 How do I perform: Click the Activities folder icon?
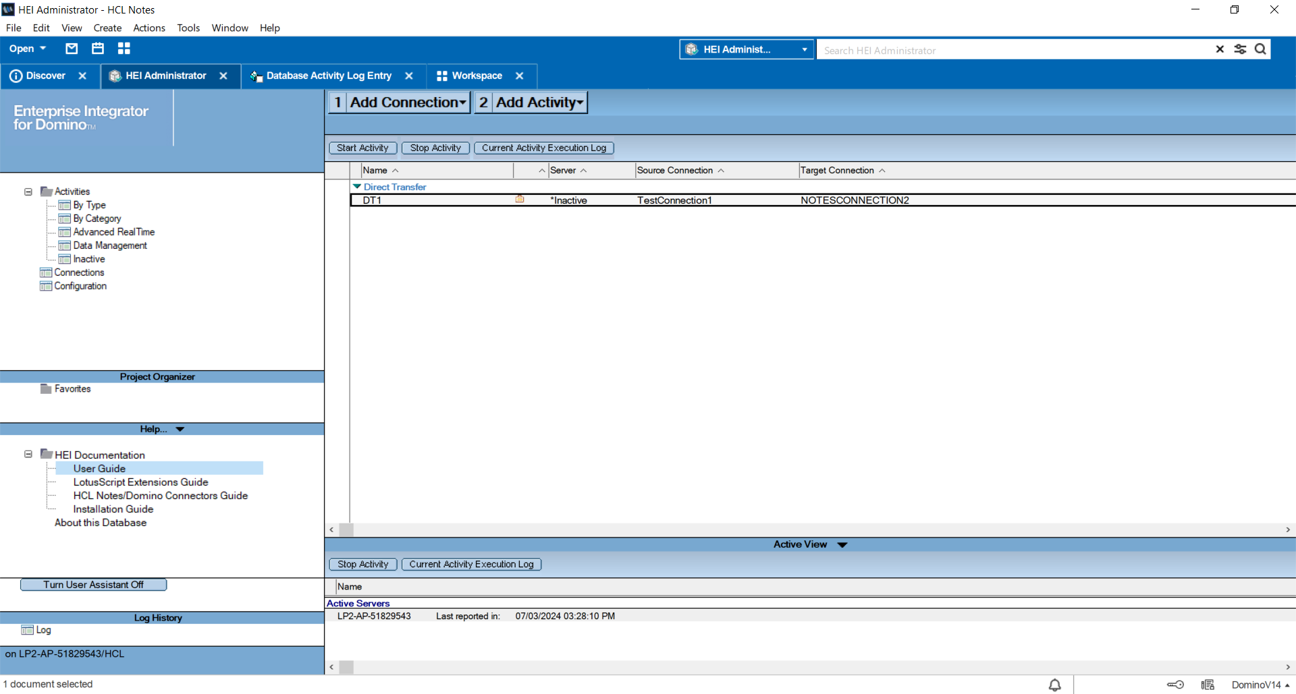[x=47, y=192]
